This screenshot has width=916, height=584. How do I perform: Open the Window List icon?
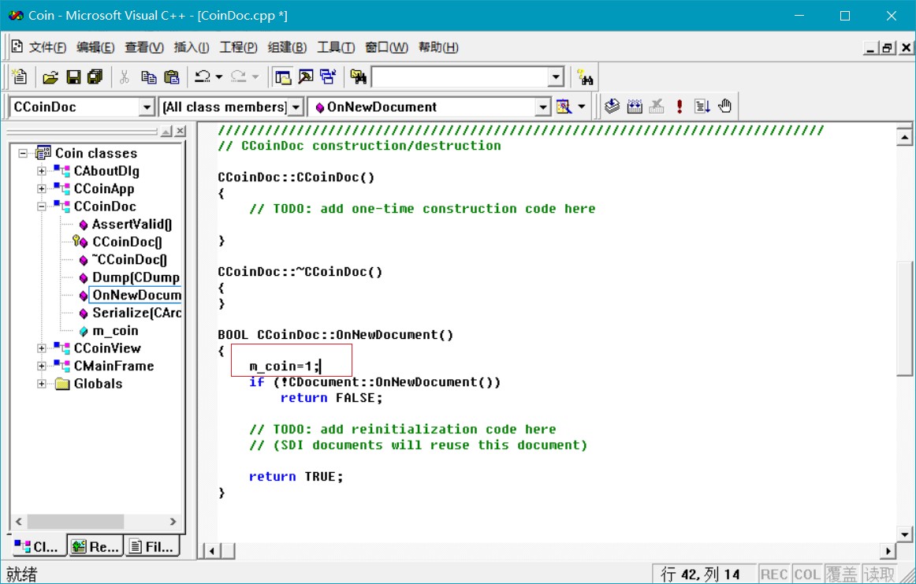[x=328, y=77]
